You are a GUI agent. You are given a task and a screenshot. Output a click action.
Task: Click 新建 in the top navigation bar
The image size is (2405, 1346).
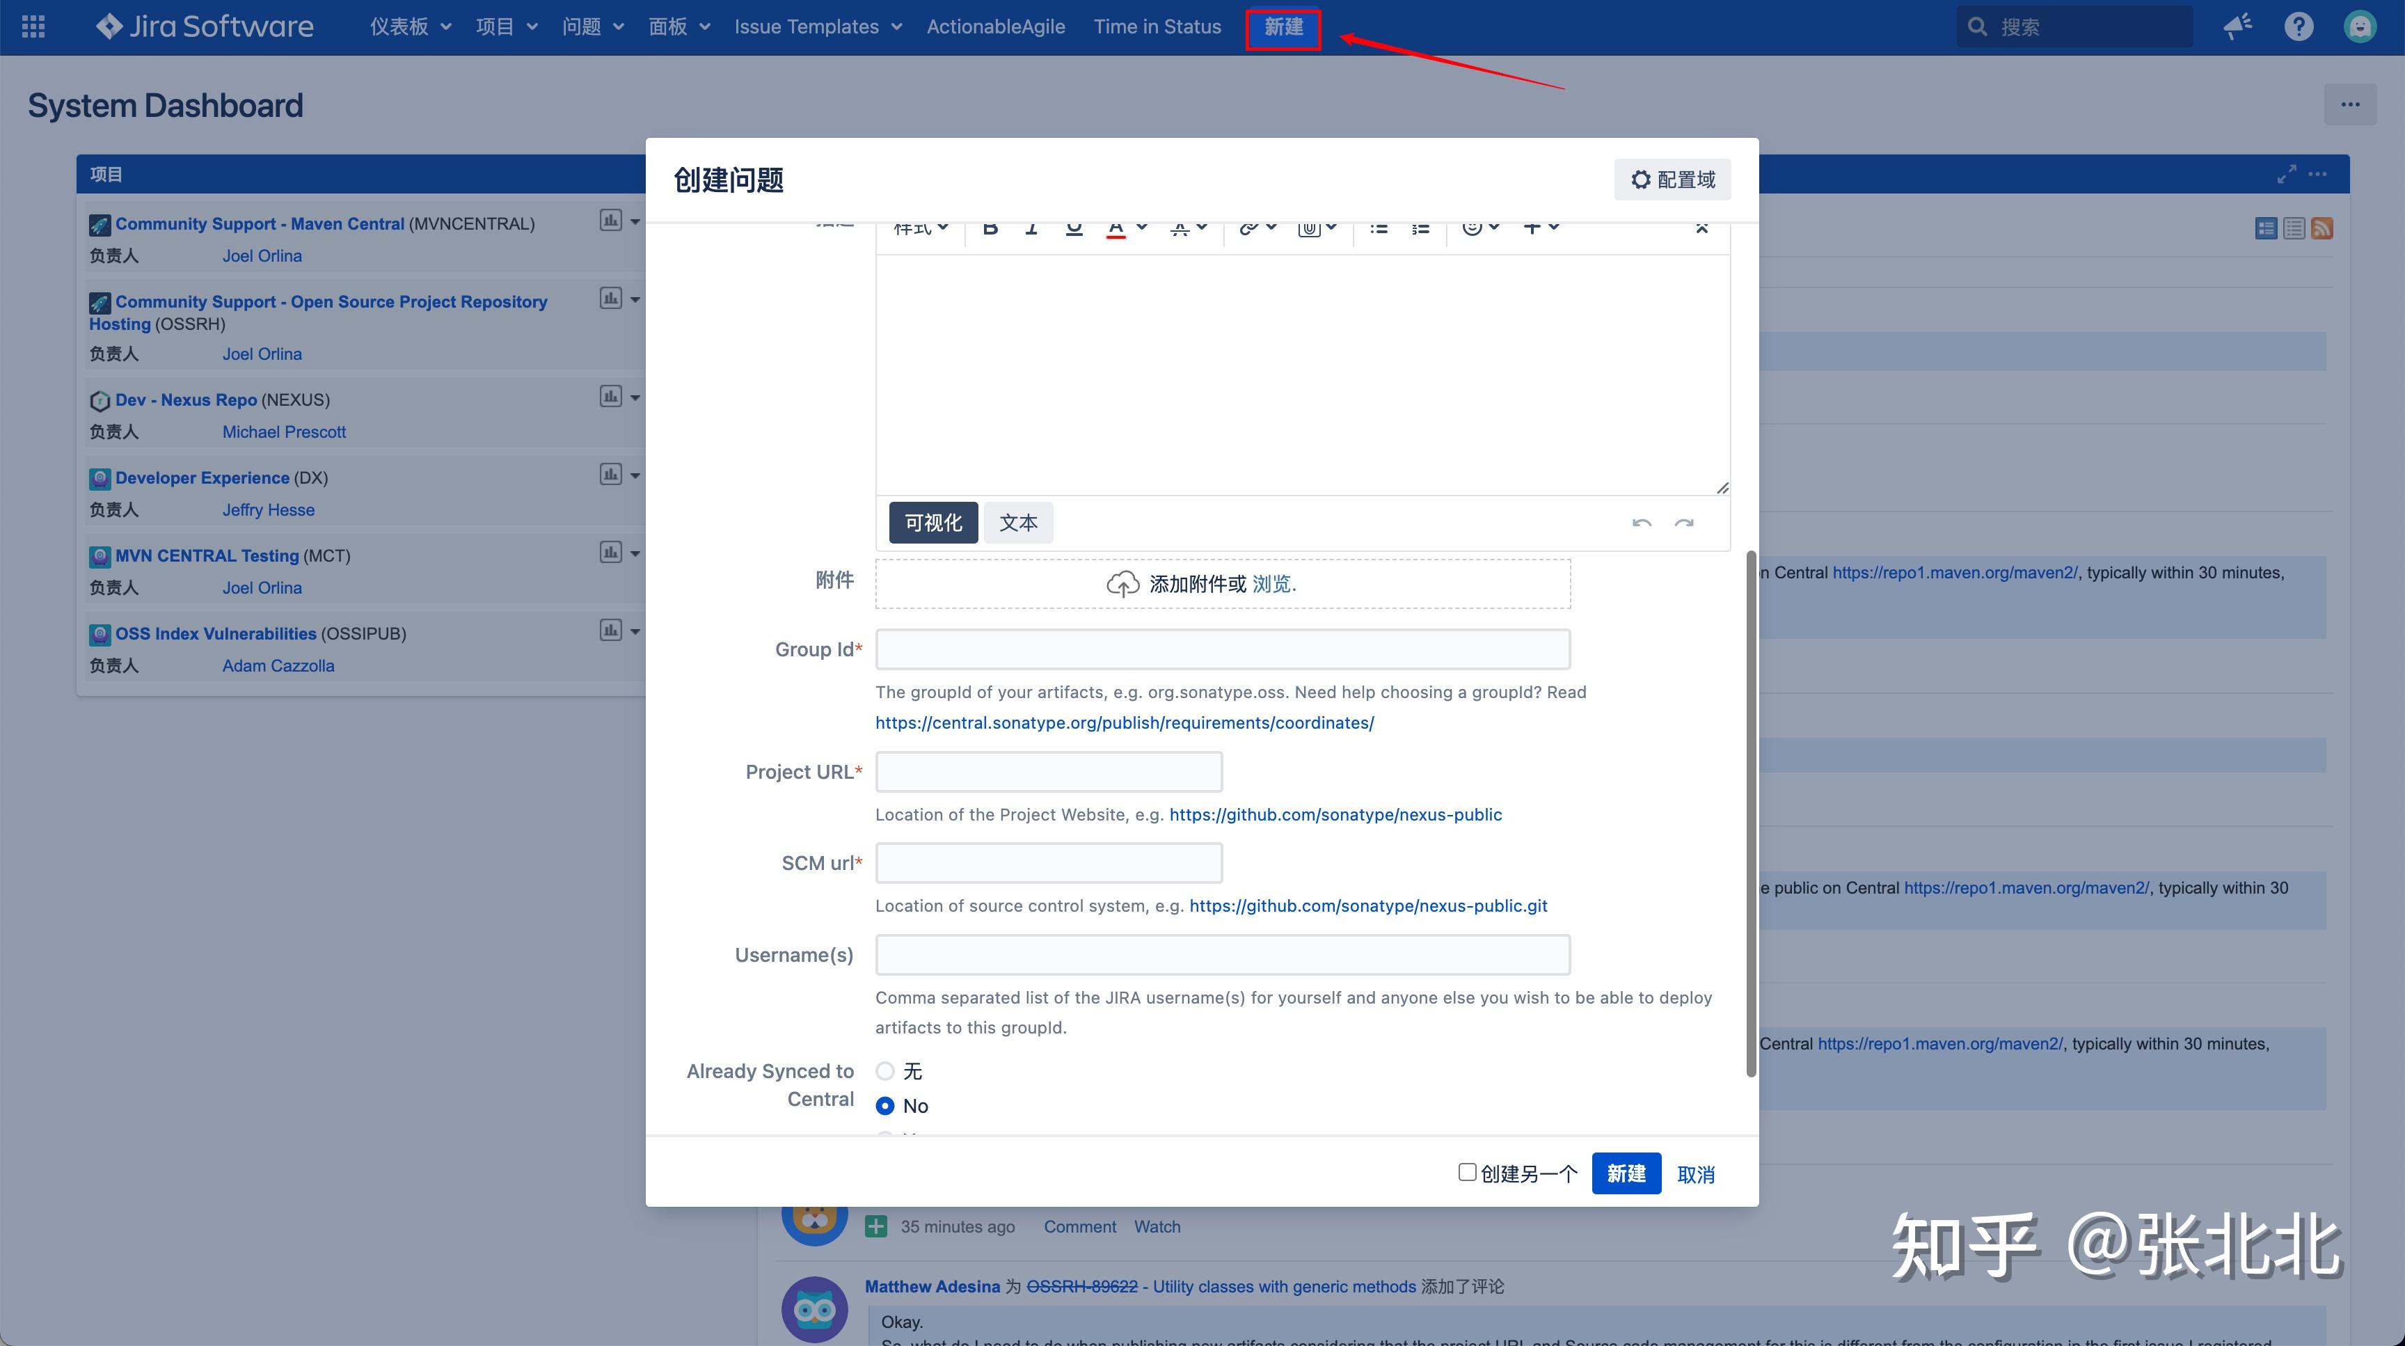tap(1284, 28)
